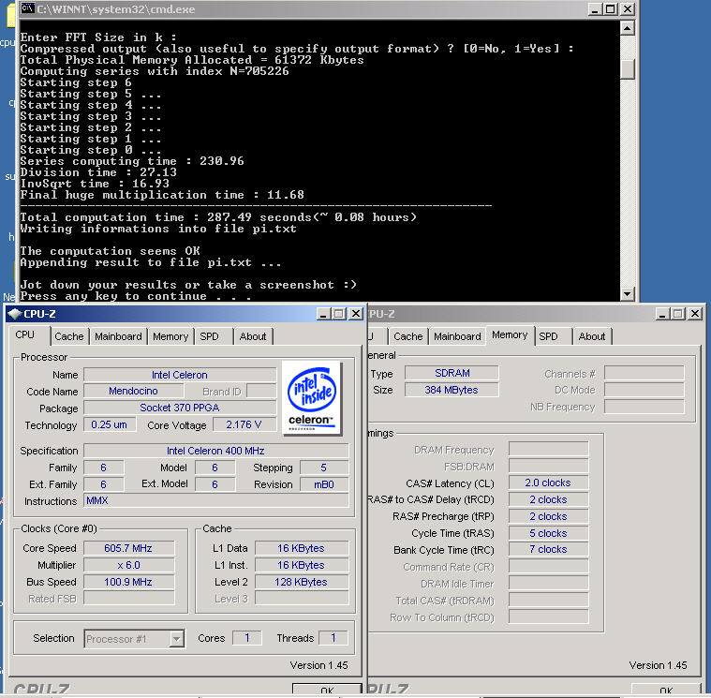The width and height of the screenshot is (711, 698).
Task: Click the Name field 'Intel Celeron'
Action: (x=180, y=375)
